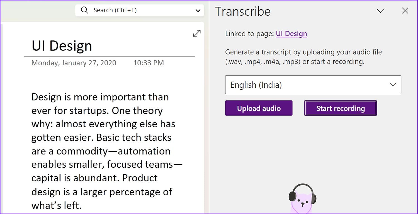Open the English (India) language dropdown

tap(313, 85)
